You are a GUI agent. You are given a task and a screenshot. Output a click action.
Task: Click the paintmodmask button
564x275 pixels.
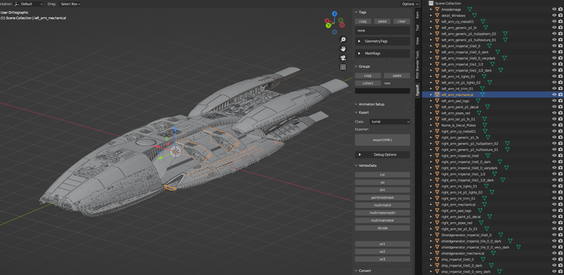tap(383, 198)
